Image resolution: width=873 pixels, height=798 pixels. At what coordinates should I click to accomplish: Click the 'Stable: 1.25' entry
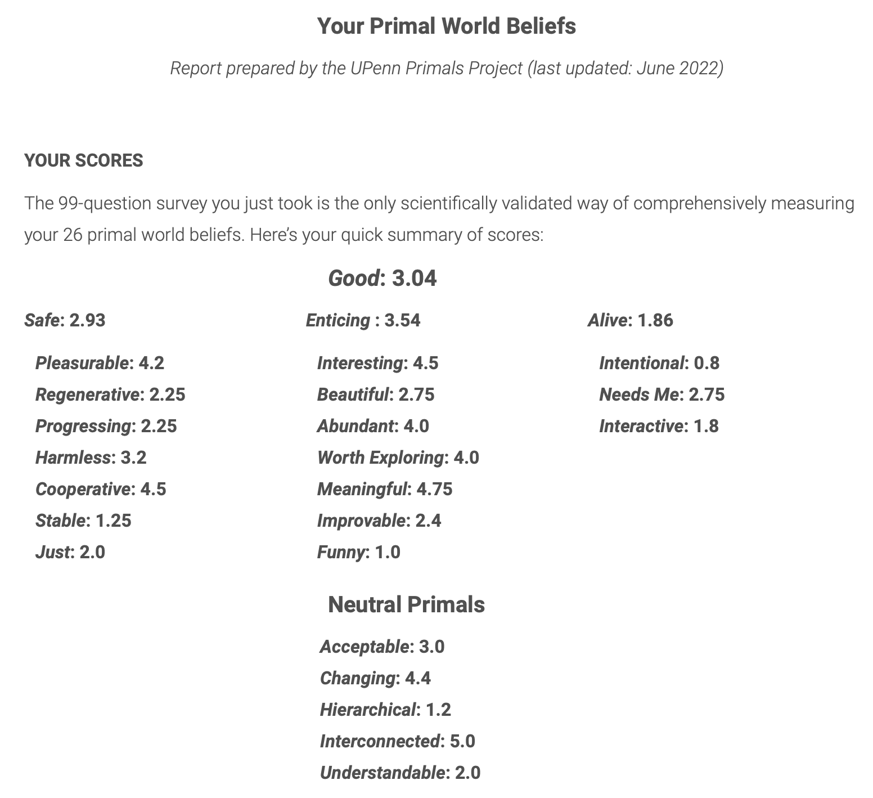click(83, 521)
